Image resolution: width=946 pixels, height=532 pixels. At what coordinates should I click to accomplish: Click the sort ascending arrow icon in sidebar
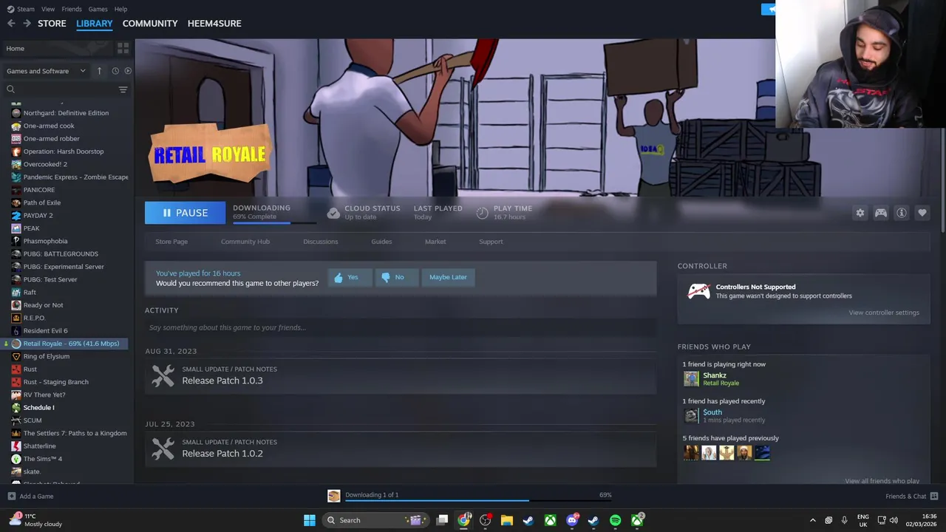99,71
